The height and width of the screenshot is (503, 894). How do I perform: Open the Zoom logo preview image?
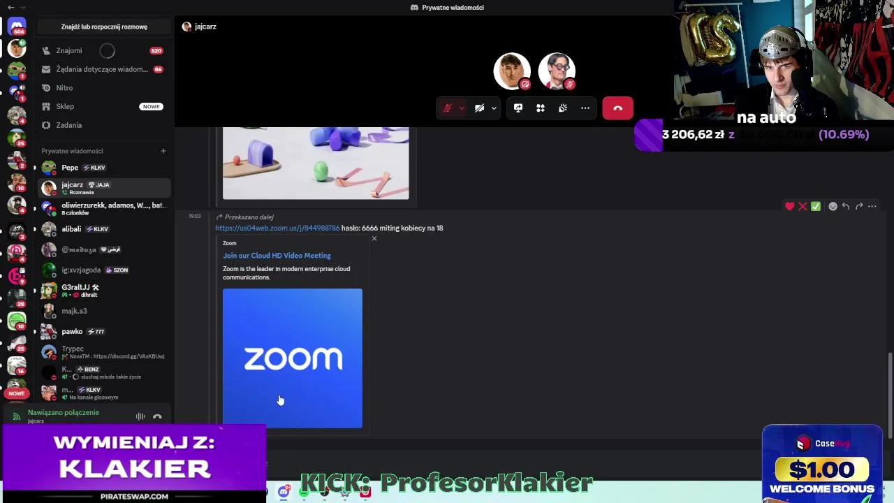point(293,358)
